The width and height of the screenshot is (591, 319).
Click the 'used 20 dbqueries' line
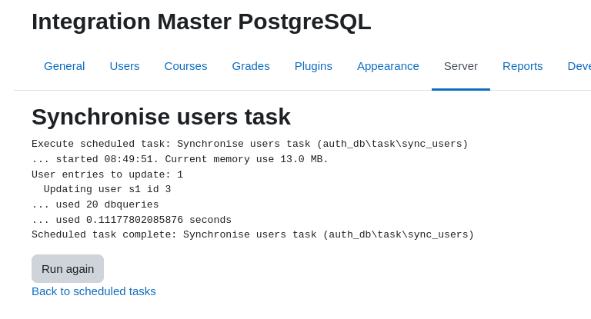(x=95, y=204)
